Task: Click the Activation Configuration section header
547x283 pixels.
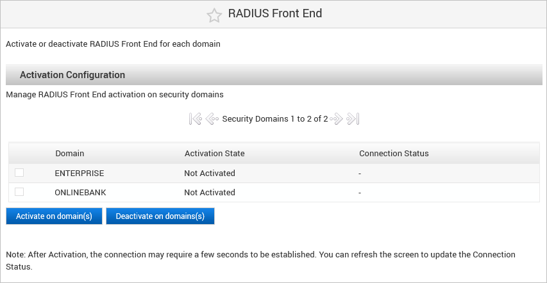Action: 72,75
